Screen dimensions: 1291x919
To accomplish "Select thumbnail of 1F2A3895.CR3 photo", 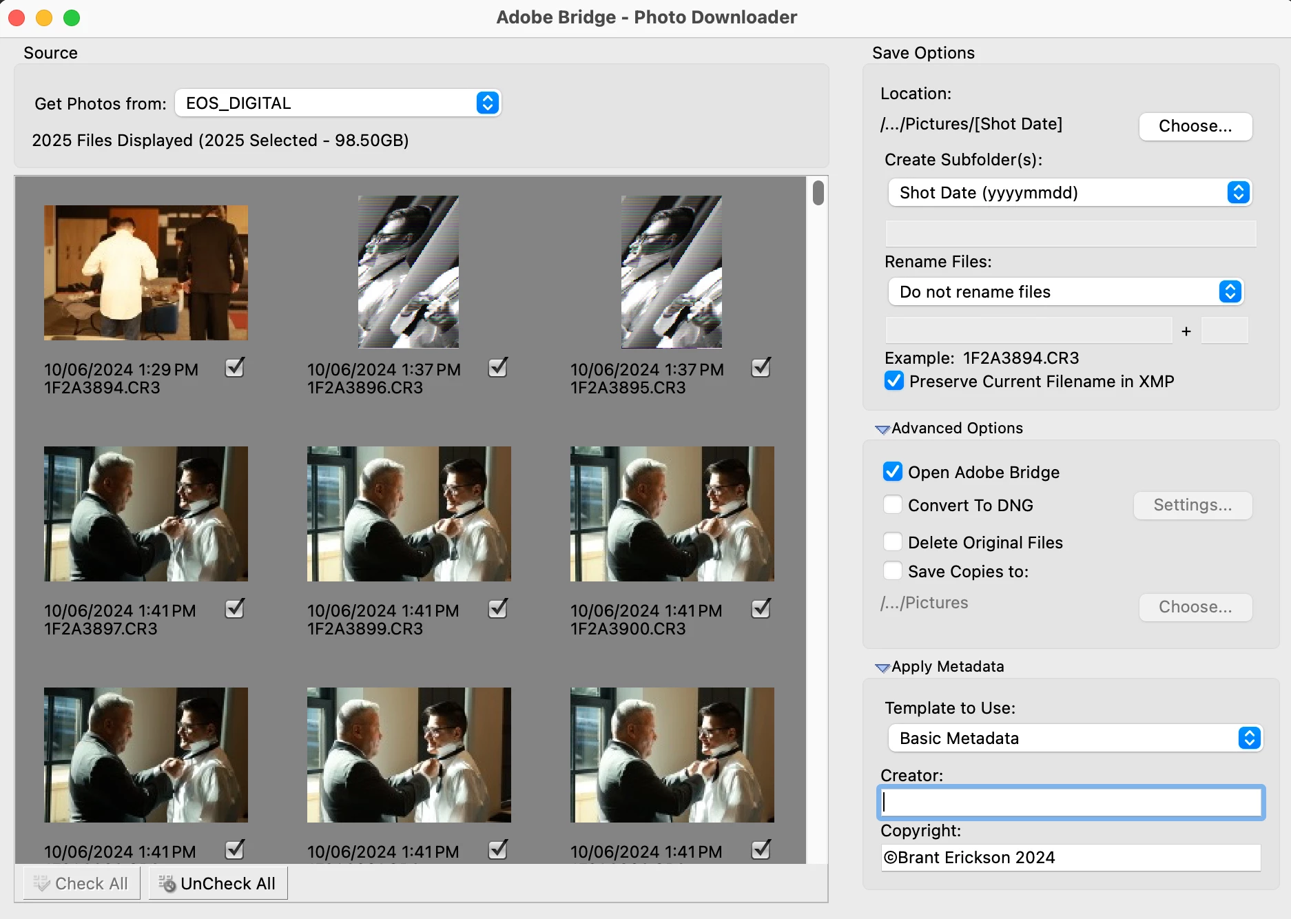I will 672,272.
